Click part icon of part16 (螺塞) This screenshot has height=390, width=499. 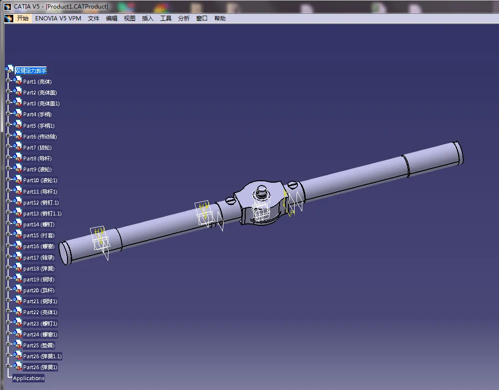pos(18,245)
